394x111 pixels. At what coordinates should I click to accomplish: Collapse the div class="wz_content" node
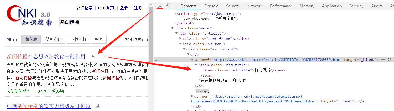pyautogui.click(x=184, y=49)
